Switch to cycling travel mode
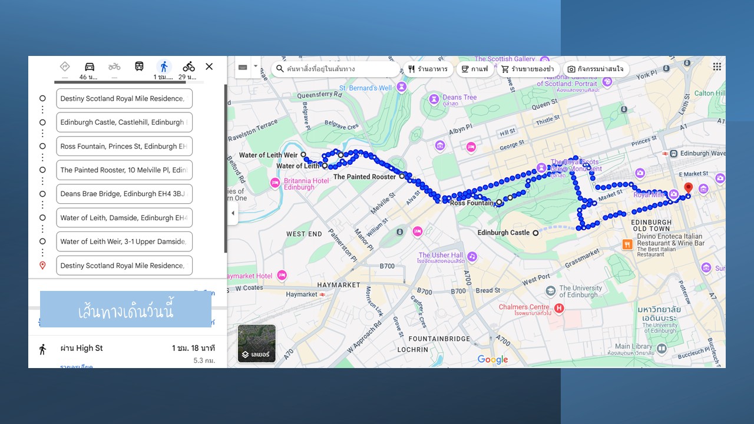This screenshot has height=424, width=754. pyautogui.click(x=188, y=67)
